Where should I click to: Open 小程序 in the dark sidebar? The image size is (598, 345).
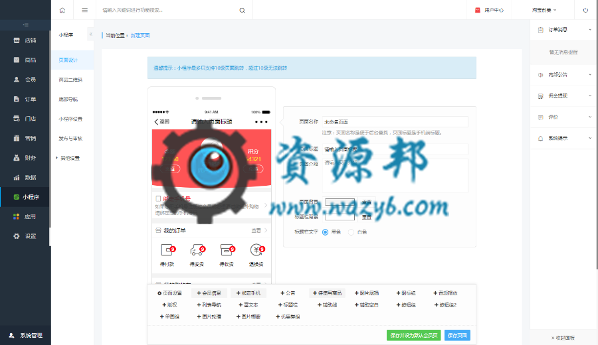coord(25,197)
